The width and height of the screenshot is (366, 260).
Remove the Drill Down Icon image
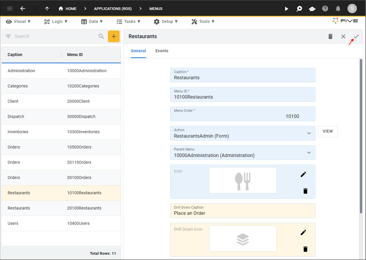click(x=305, y=249)
